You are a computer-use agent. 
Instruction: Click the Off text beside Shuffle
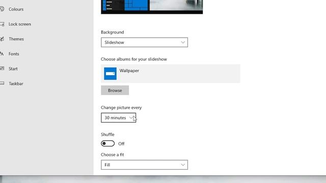point(121,143)
